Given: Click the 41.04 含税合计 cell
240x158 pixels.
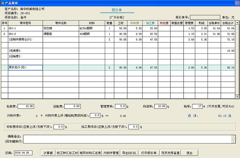Looking at the screenshot, I should (228, 28).
